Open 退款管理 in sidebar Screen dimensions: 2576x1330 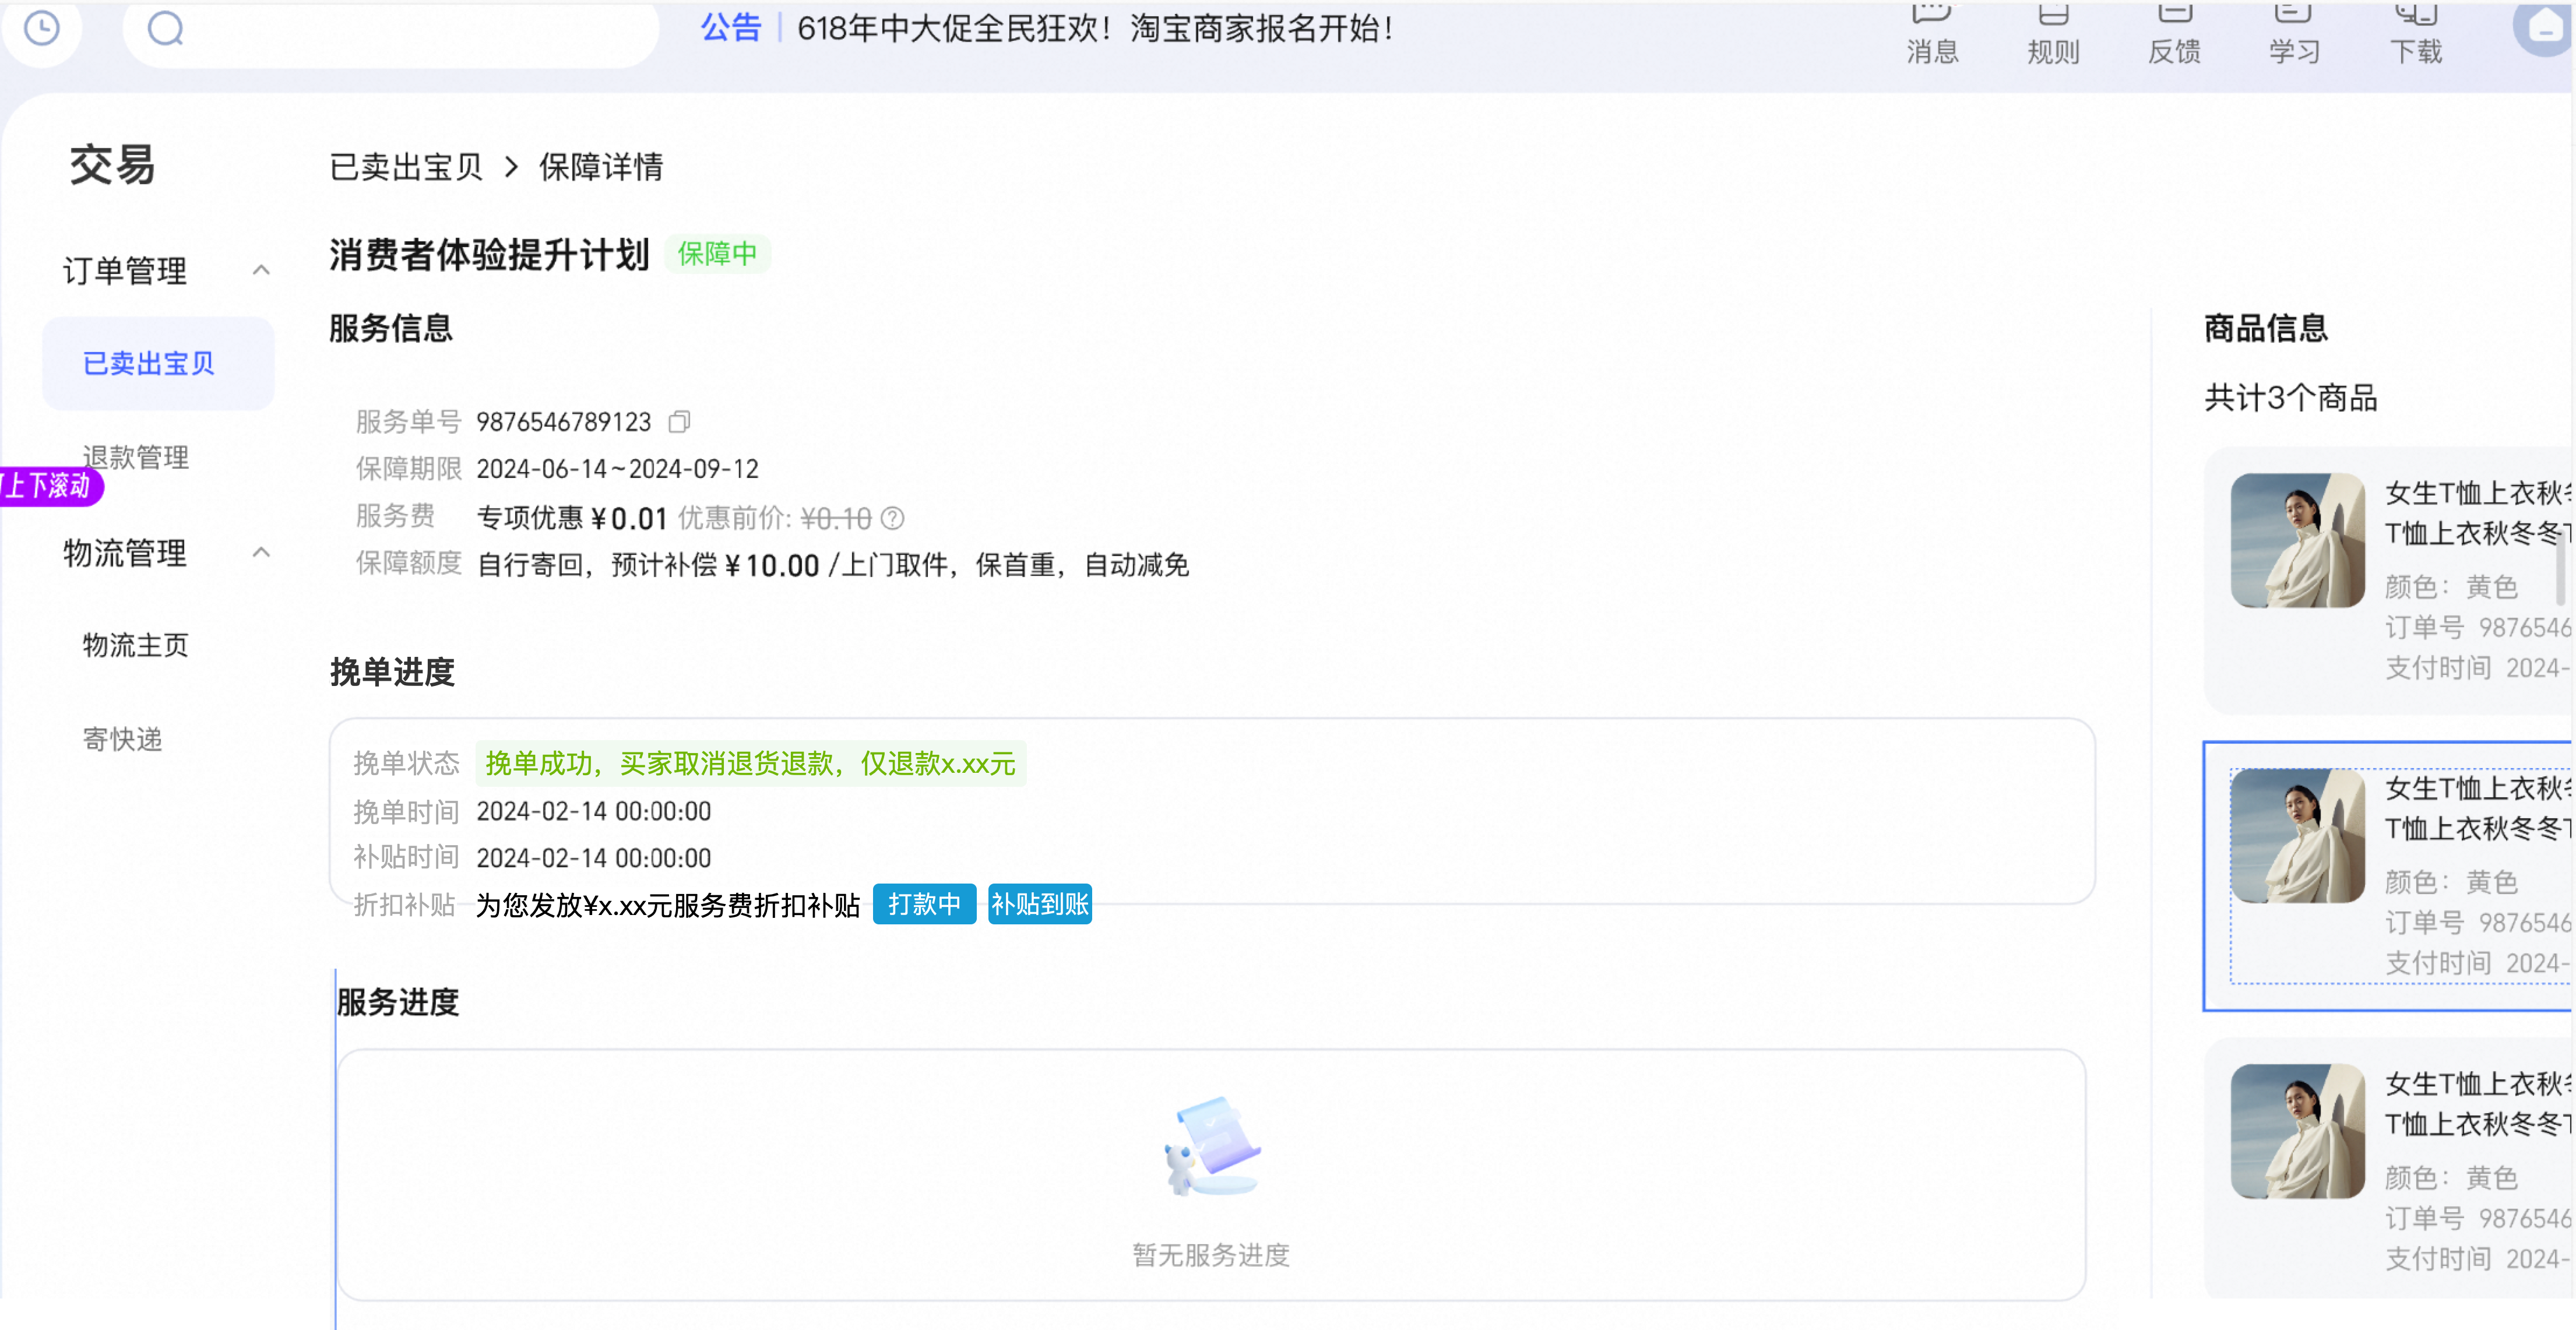click(135, 457)
